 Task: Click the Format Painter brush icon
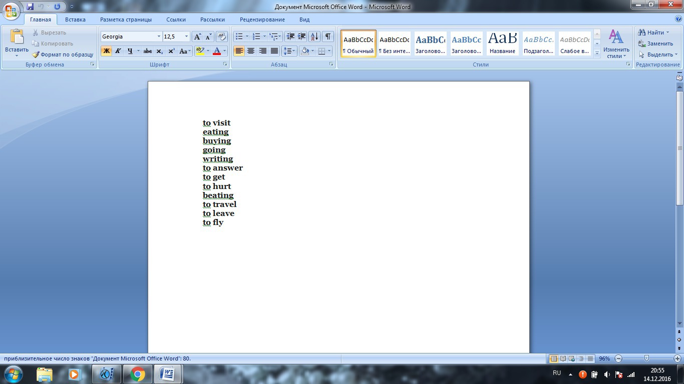(36, 54)
